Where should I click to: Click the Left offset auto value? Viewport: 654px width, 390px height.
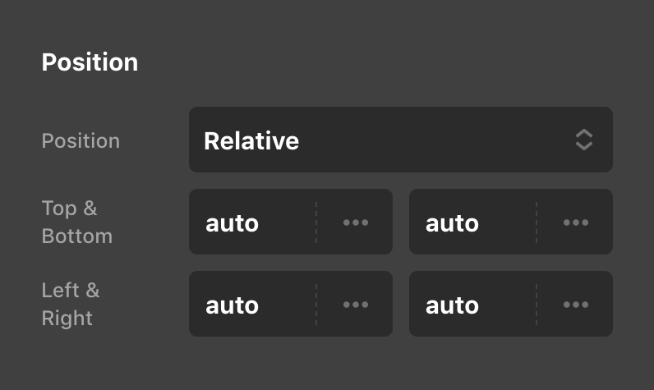pos(233,305)
